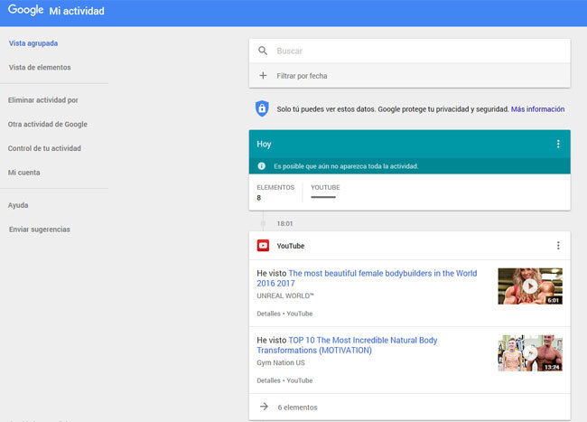Click the plus icon beside Filtrar por fecha
This screenshot has width=587, height=422.
coord(264,76)
